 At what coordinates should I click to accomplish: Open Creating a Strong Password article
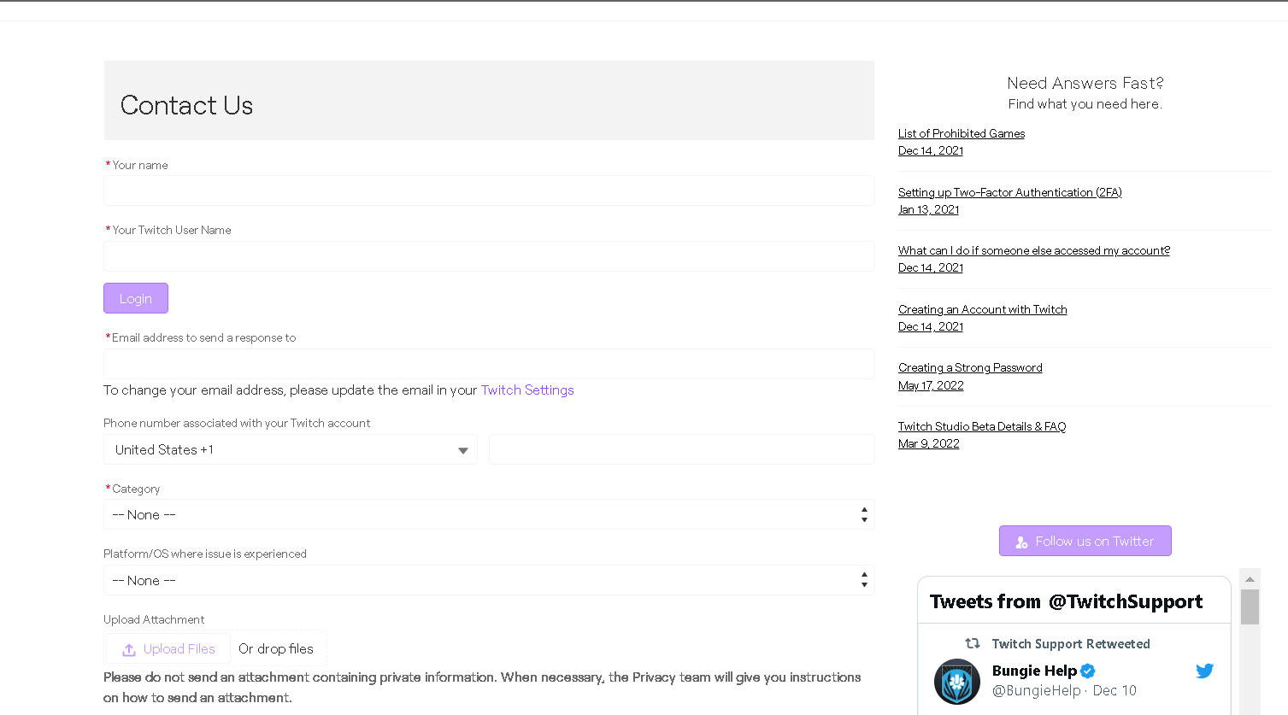pyautogui.click(x=970, y=367)
